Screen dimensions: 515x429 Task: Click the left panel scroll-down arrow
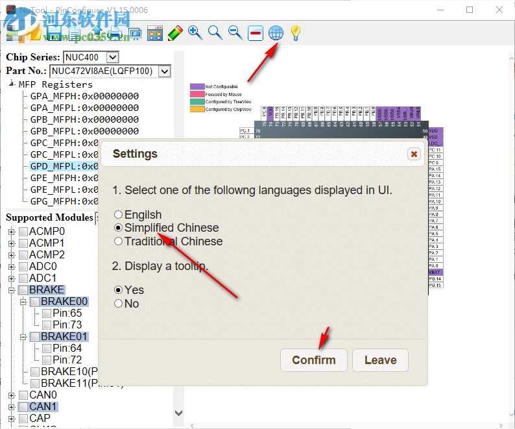point(178,413)
